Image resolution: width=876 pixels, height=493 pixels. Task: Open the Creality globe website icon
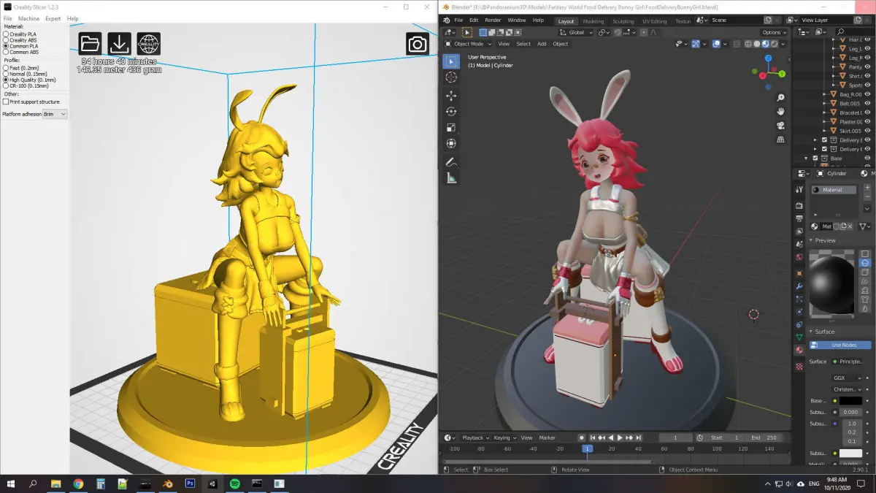[x=148, y=44]
